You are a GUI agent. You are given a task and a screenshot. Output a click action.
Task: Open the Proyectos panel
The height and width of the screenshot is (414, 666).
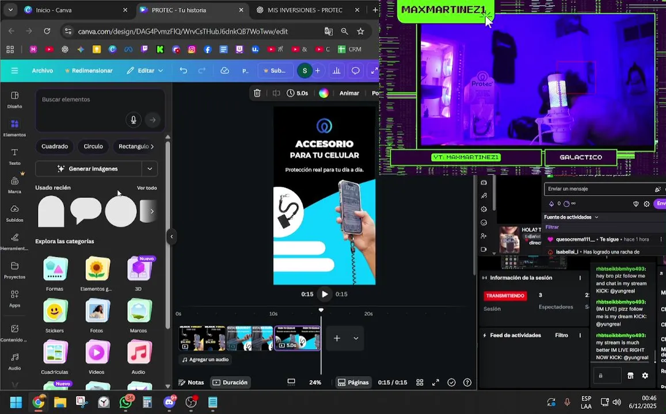pyautogui.click(x=14, y=270)
